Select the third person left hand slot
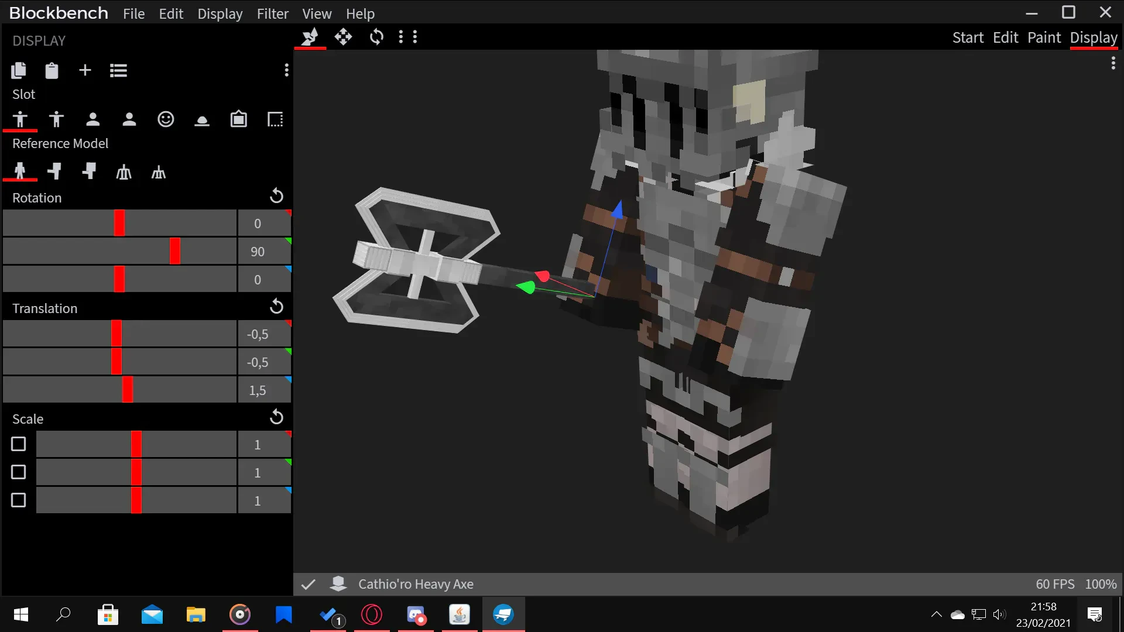 click(56, 119)
